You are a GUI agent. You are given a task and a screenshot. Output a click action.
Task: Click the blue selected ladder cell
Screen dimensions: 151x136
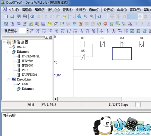122,54
